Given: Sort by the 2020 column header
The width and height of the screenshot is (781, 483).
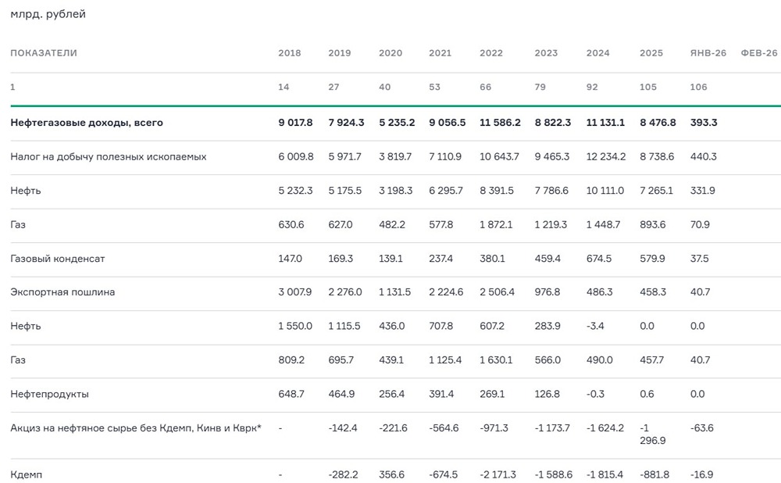Looking at the screenshot, I should [x=390, y=53].
